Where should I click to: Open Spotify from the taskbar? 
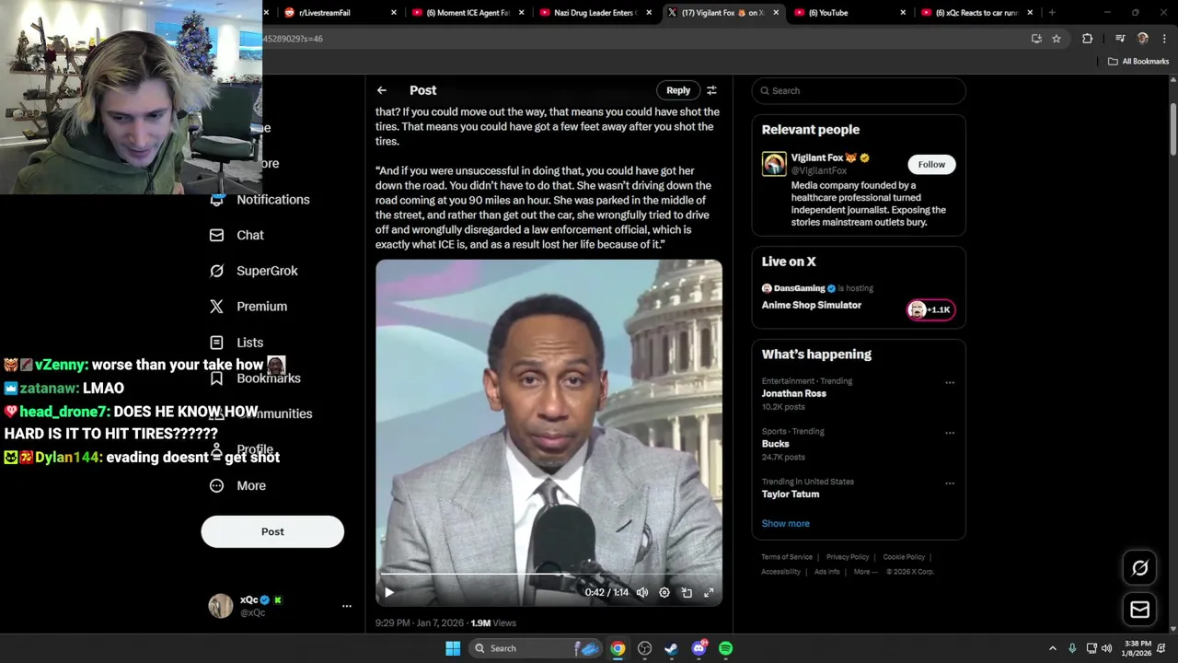[x=726, y=648]
